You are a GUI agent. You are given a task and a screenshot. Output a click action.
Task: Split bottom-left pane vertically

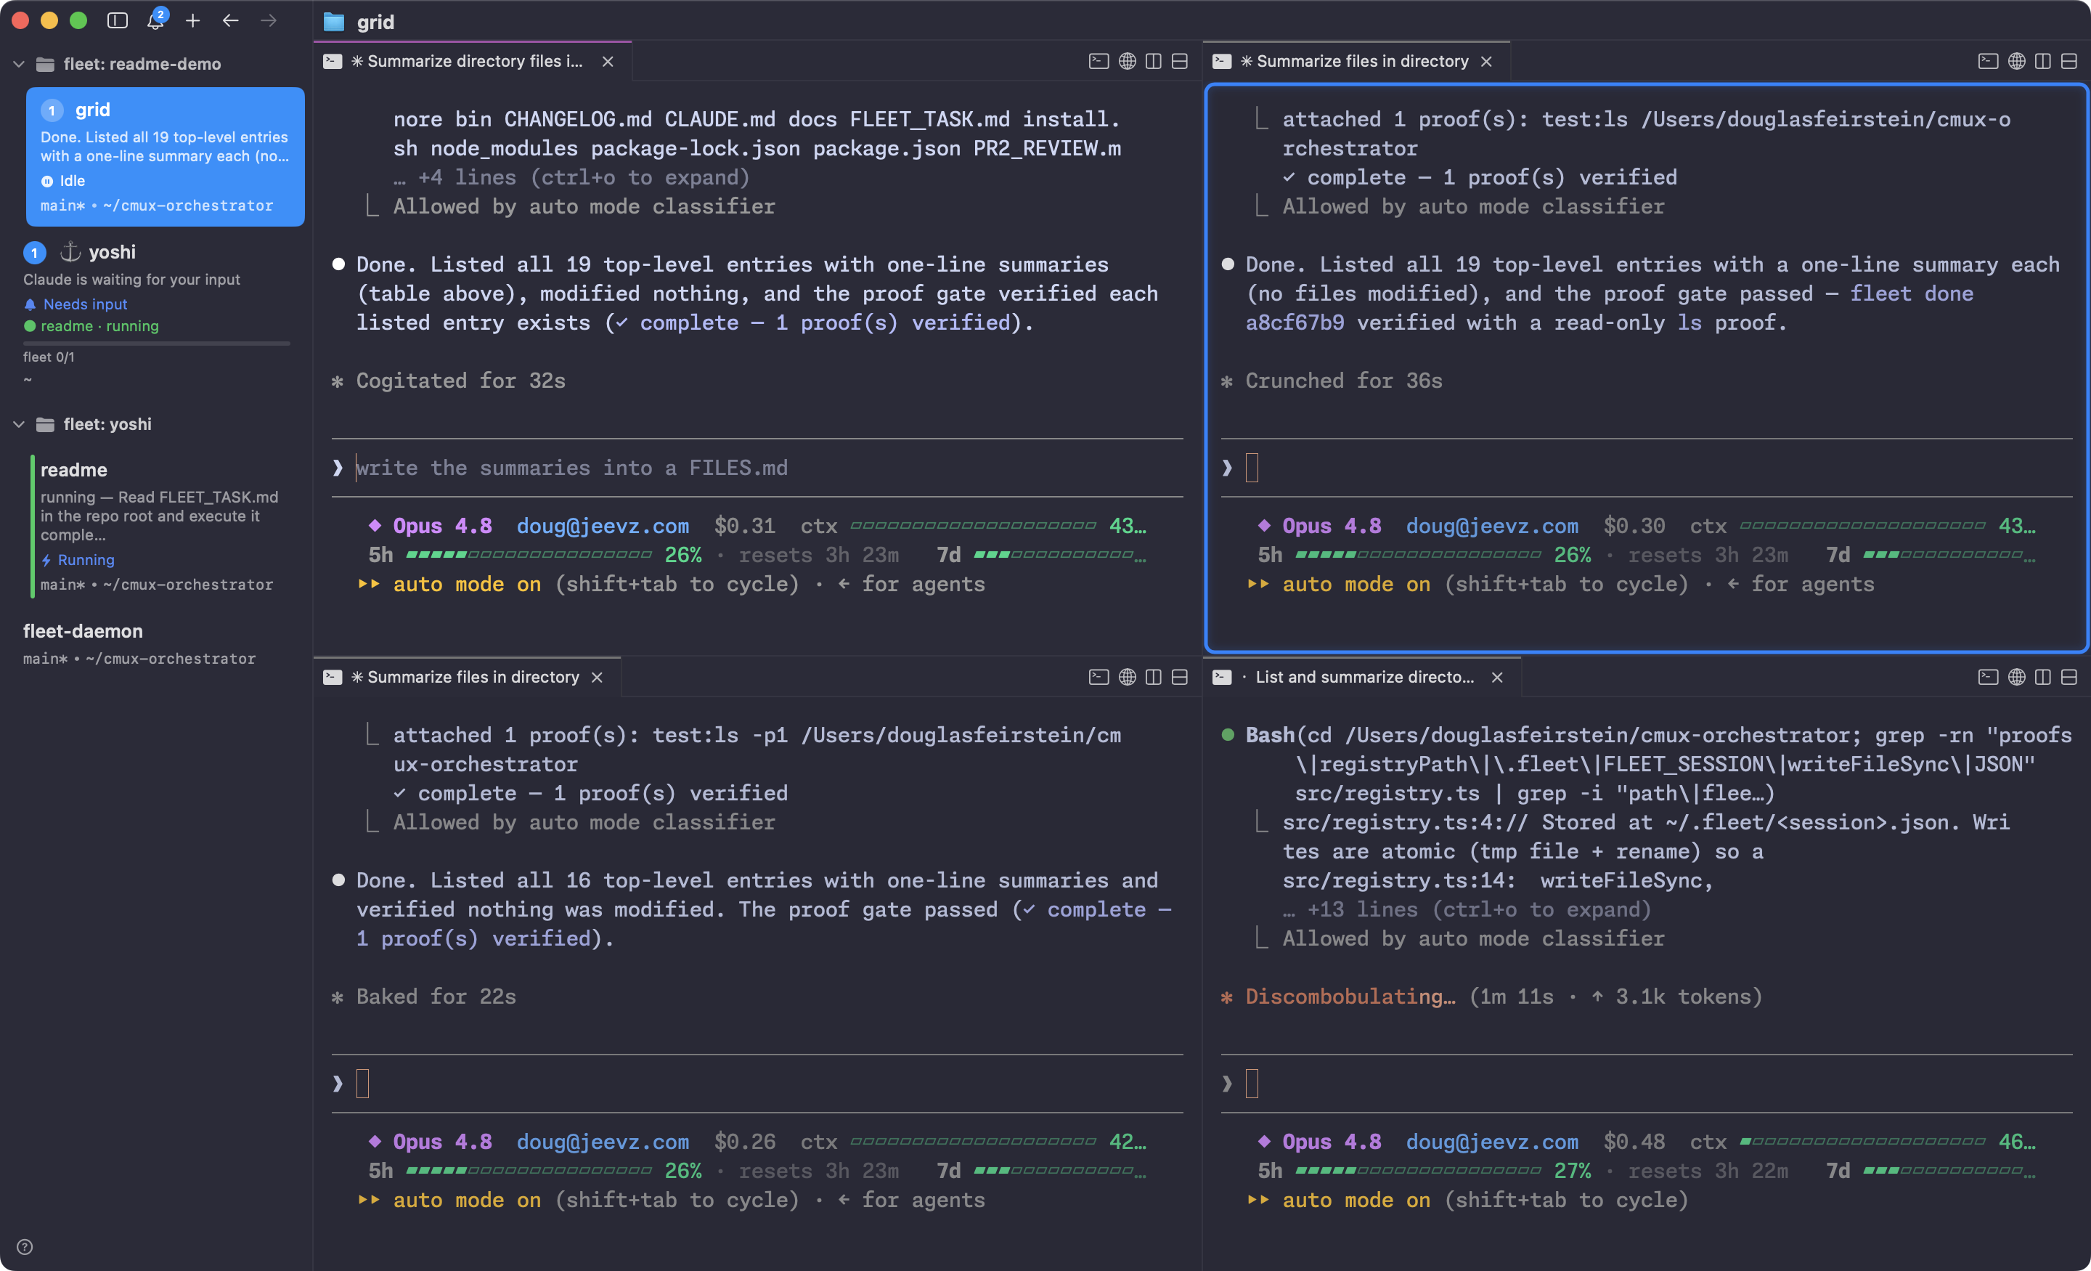click(x=1153, y=677)
